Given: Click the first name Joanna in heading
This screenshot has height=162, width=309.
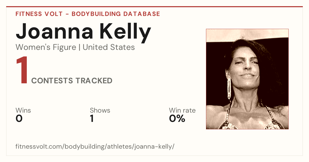Looking at the screenshot, I should tap(55, 32).
